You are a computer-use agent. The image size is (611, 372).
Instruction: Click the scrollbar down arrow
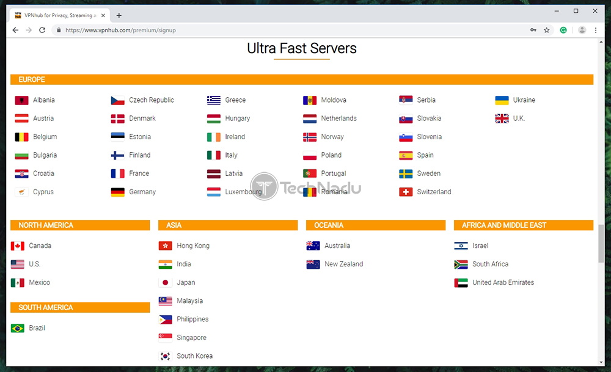pos(601,362)
